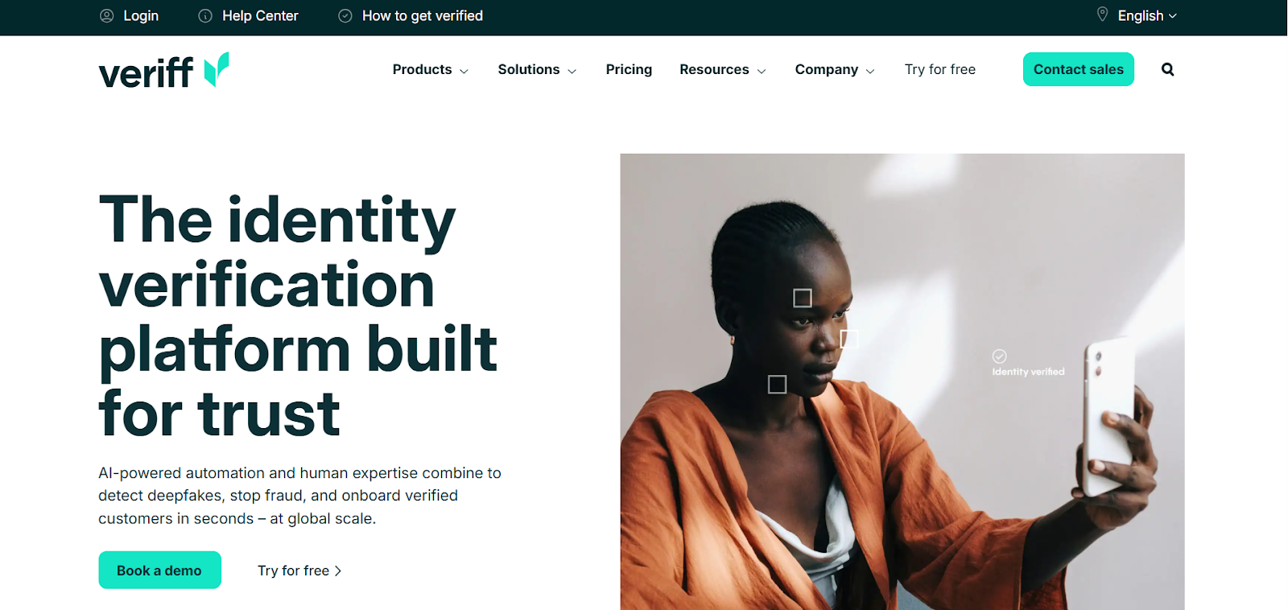
Task: Click the Help Center info icon
Action: 205,16
